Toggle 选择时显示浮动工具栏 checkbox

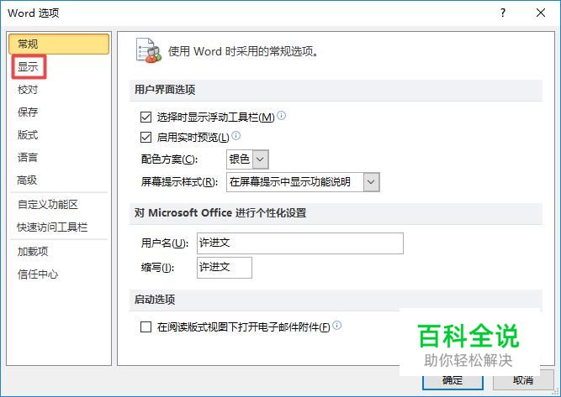coord(146,118)
